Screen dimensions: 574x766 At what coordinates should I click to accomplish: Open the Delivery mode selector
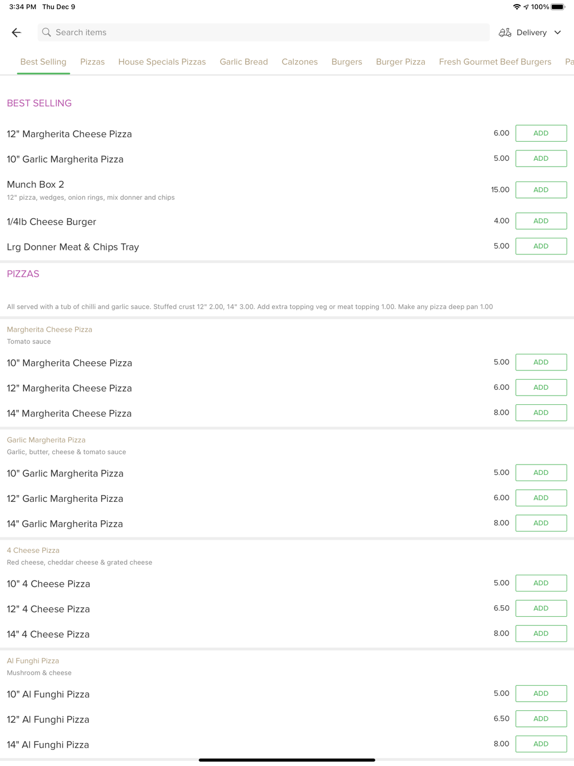(530, 33)
